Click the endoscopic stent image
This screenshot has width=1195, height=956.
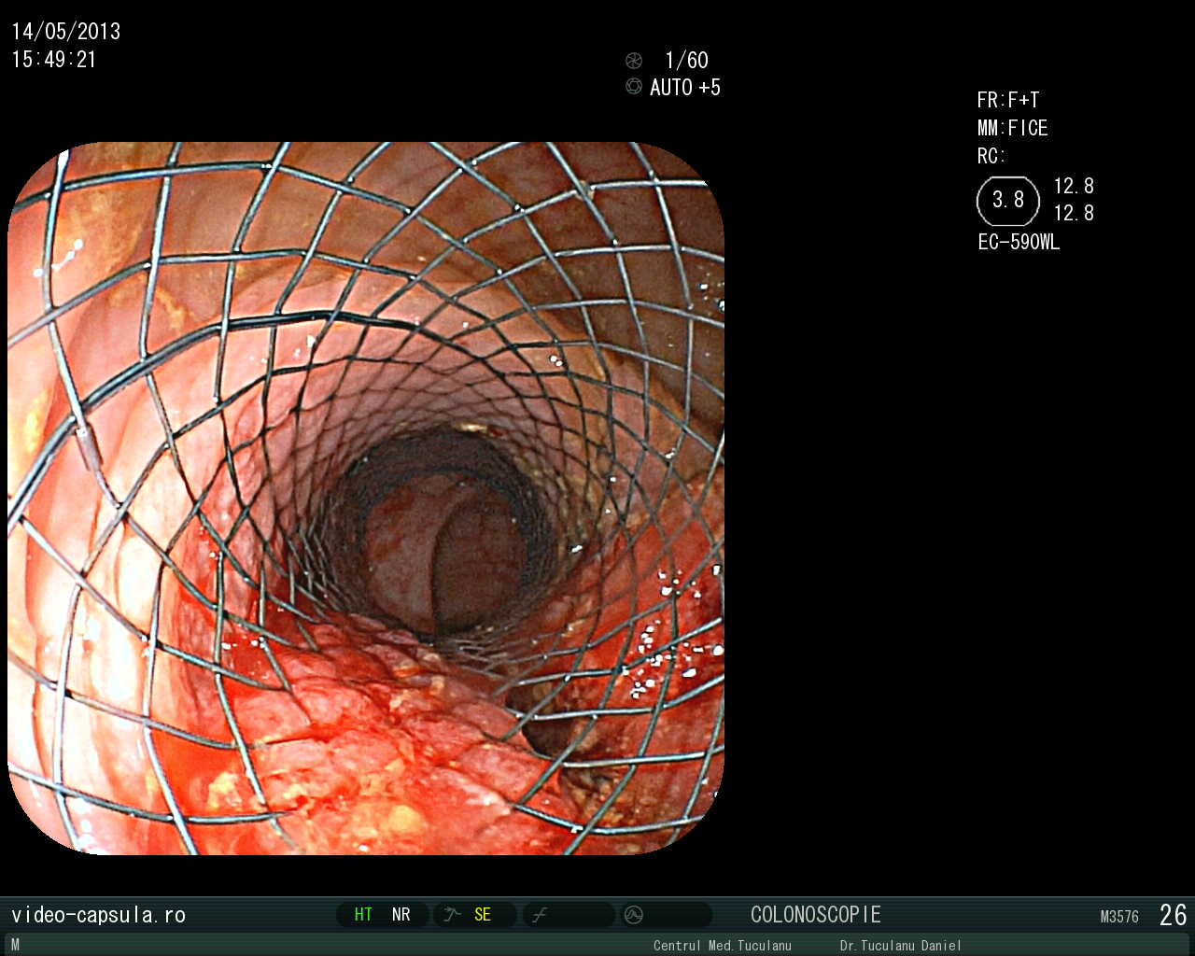tap(366, 499)
